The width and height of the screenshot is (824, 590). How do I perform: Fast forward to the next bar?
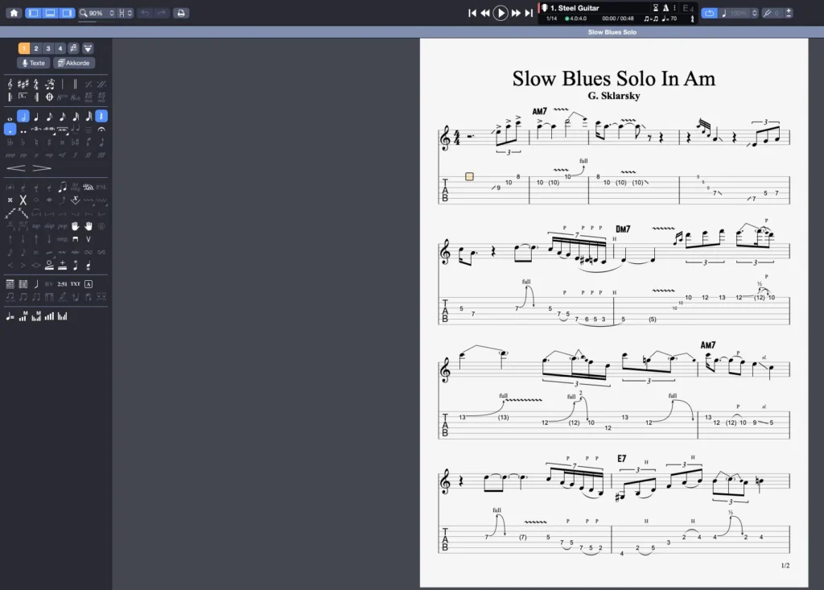pos(516,13)
